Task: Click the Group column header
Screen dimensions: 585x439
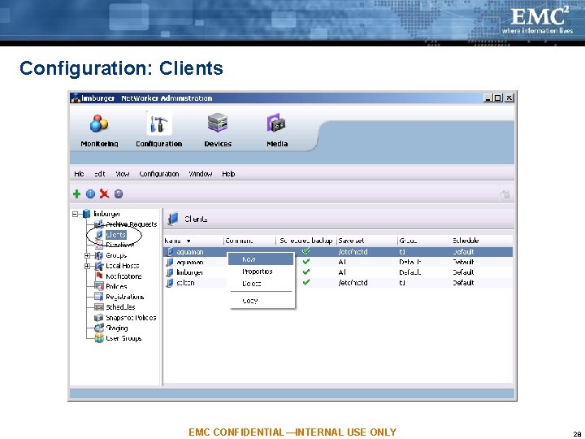Action: point(424,241)
